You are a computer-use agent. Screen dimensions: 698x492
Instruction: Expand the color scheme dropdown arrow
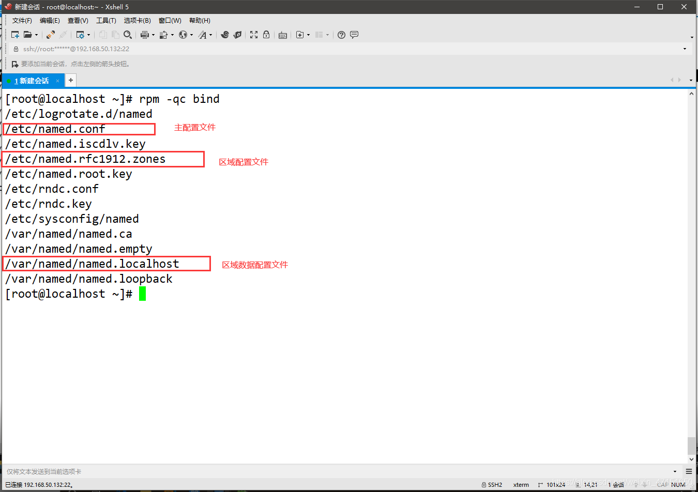tap(172, 35)
